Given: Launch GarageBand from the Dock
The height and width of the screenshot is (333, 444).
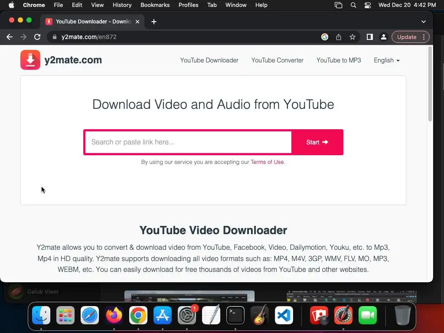Looking at the screenshot, I should tap(260, 315).
